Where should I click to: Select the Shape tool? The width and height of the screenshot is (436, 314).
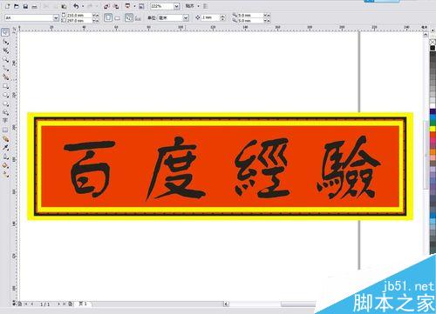(x=5, y=43)
